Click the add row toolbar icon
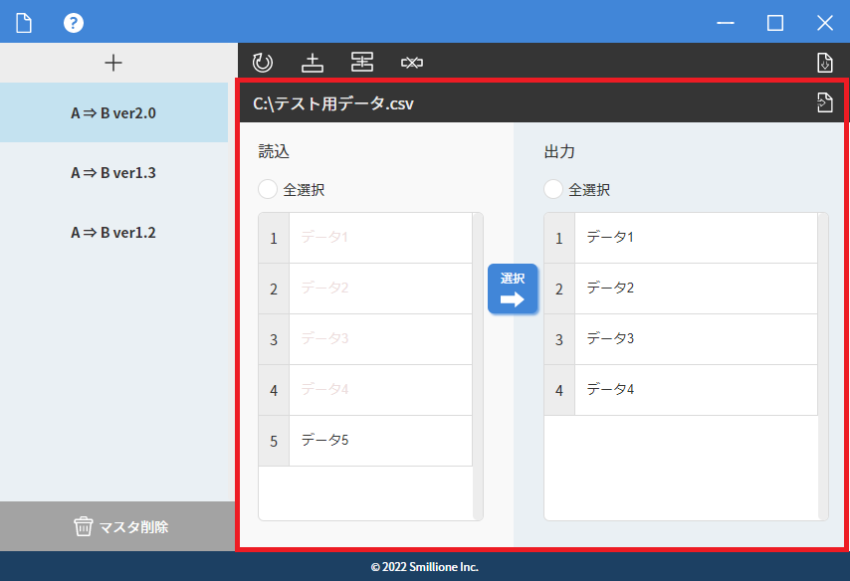Screen dimensions: 850x581 pyautogui.click(x=313, y=63)
